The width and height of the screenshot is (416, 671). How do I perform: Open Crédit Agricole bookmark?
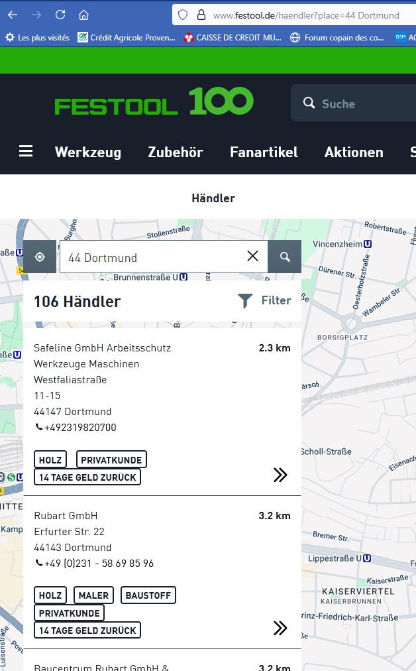click(127, 38)
